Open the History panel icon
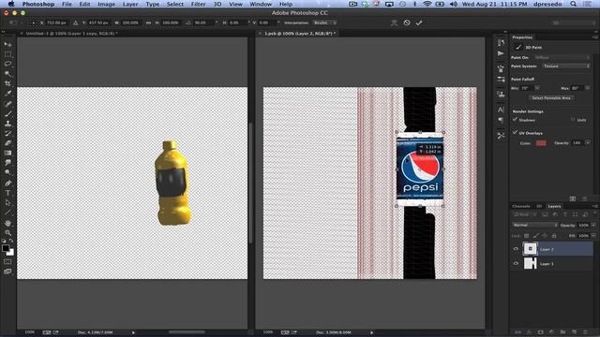The image size is (600, 337). click(x=501, y=43)
